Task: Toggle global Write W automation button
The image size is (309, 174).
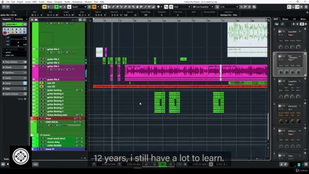Action: pos(60,7)
